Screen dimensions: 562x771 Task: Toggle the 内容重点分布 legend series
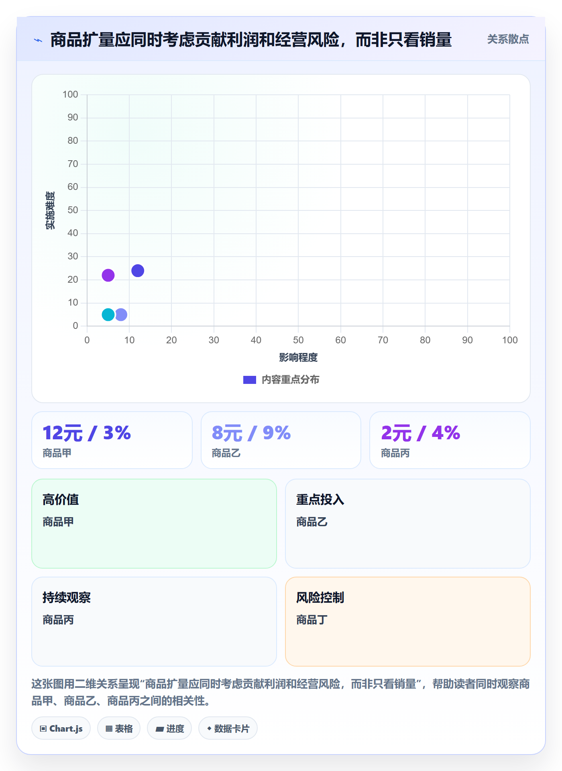(281, 379)
